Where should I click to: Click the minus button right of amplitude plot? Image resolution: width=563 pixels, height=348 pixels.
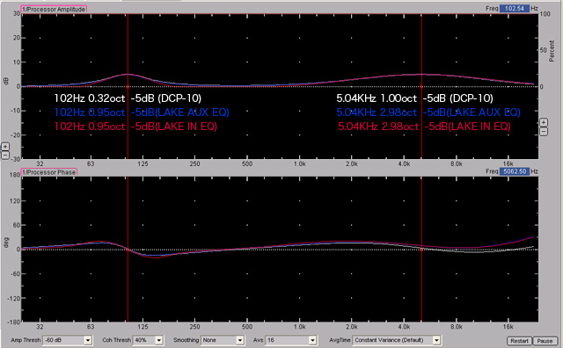(x=544, y=132)
